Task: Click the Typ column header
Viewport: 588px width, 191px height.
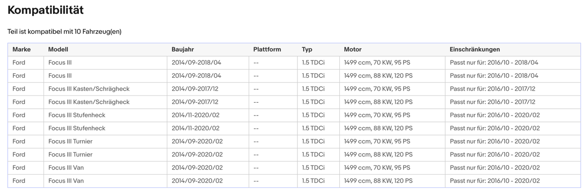Action: click(x=307, y=50)
